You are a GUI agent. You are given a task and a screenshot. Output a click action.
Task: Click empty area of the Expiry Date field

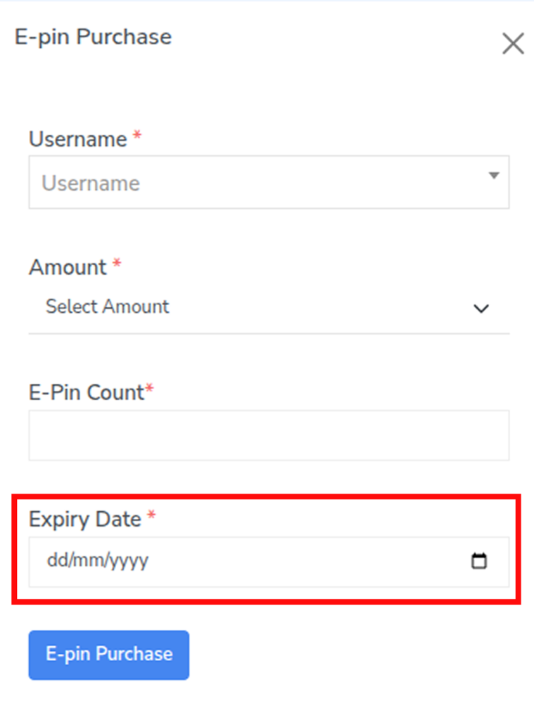tap(303, 561)
